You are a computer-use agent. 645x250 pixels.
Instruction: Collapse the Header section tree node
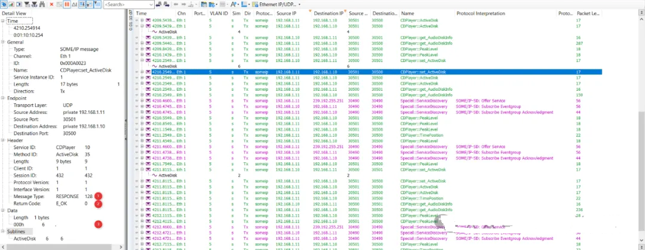pyautogui.click(x=3, y=141)
